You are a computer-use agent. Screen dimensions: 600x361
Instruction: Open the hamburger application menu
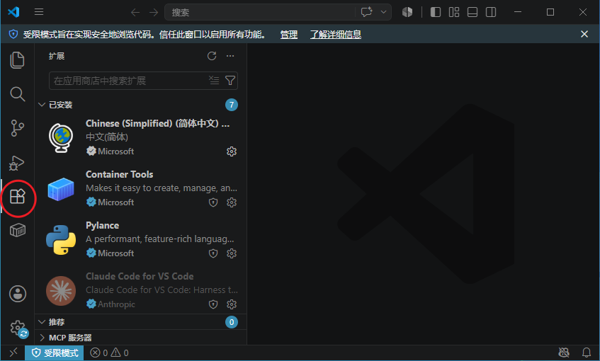click(39, 12)
